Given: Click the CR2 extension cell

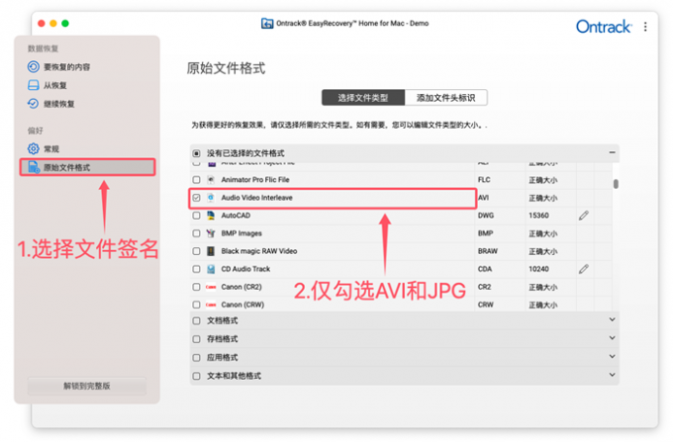Looking at the screenshot, I should coord(484,287).
